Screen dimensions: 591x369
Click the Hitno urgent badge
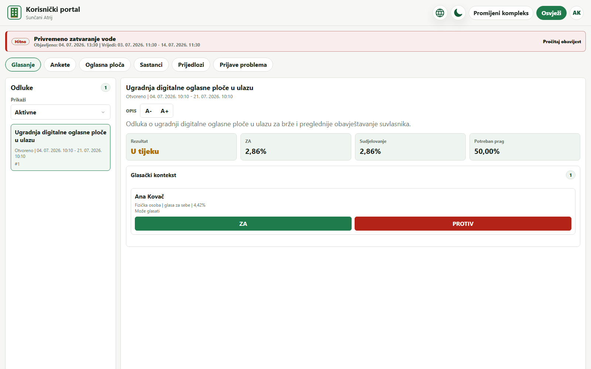click(x=20, y=42)
